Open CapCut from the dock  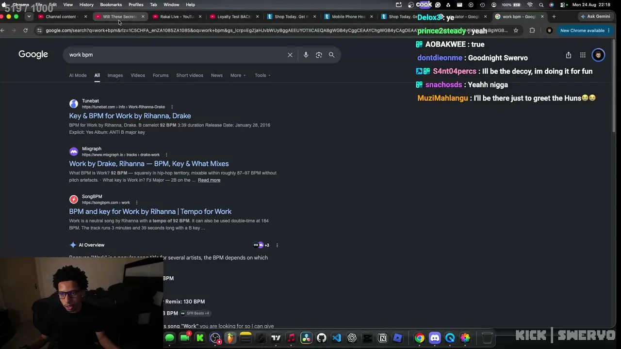tap(367, 338)
